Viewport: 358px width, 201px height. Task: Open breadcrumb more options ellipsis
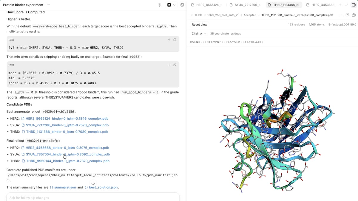340,15
